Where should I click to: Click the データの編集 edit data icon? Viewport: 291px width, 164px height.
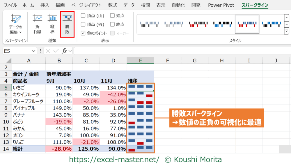[16, 20]
